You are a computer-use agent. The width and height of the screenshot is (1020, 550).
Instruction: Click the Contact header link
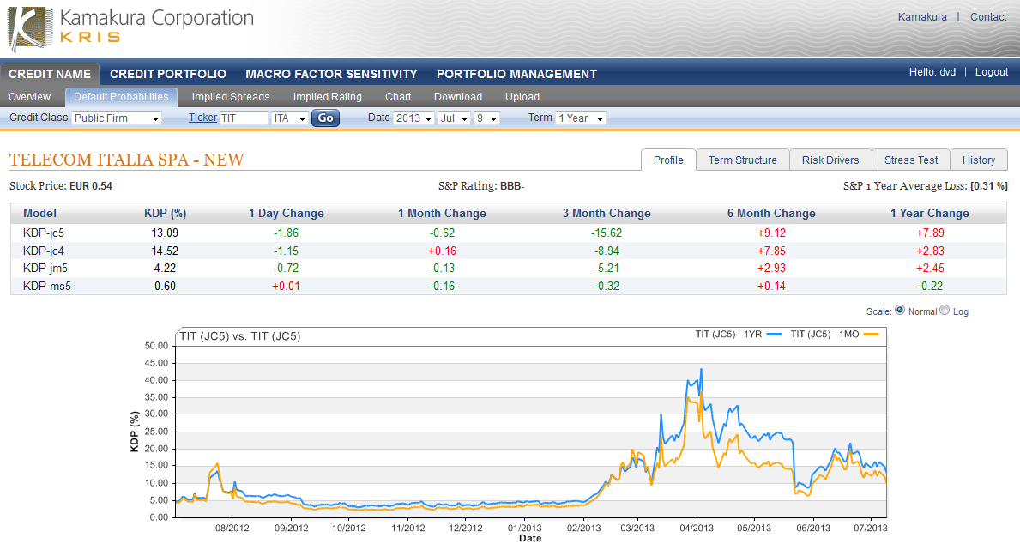pos(988,17)
